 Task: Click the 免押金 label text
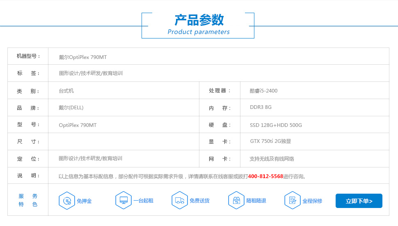point(84,201)
